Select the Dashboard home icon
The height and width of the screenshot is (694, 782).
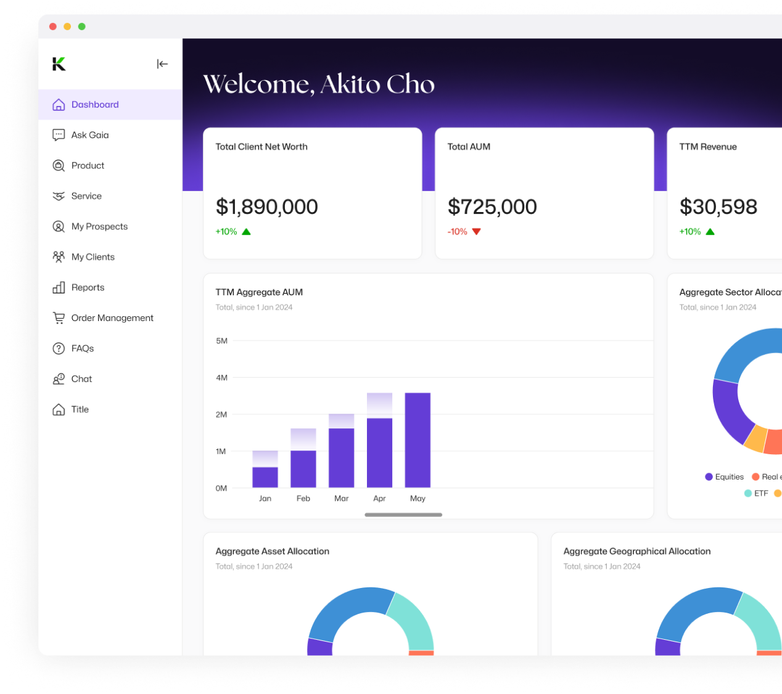pos(59,104)
